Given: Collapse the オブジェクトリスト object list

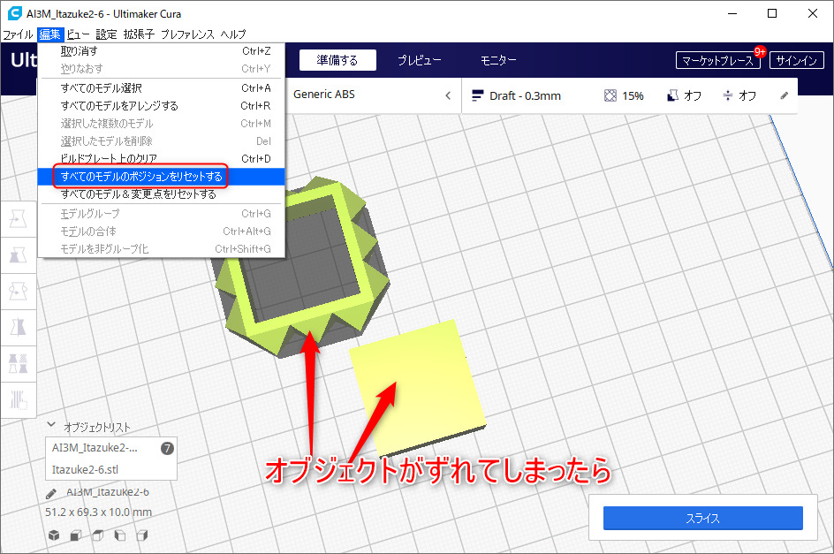Looking at the screenshot, I should tap(52, 425).
